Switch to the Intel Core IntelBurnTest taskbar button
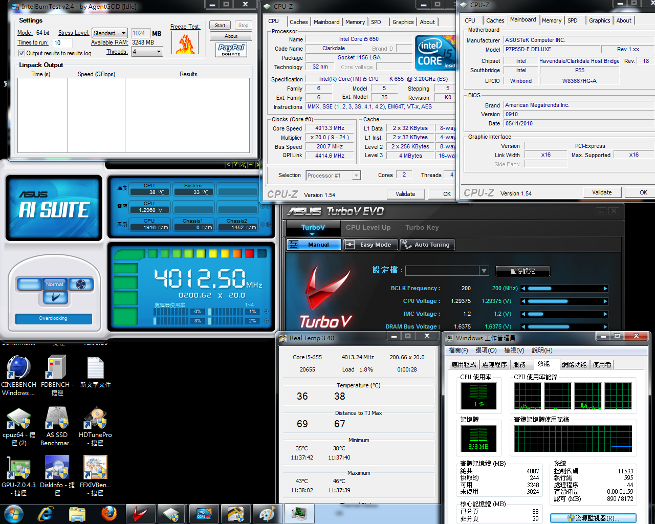The width and height of the screenshot is (655, 524). [204, 514]
